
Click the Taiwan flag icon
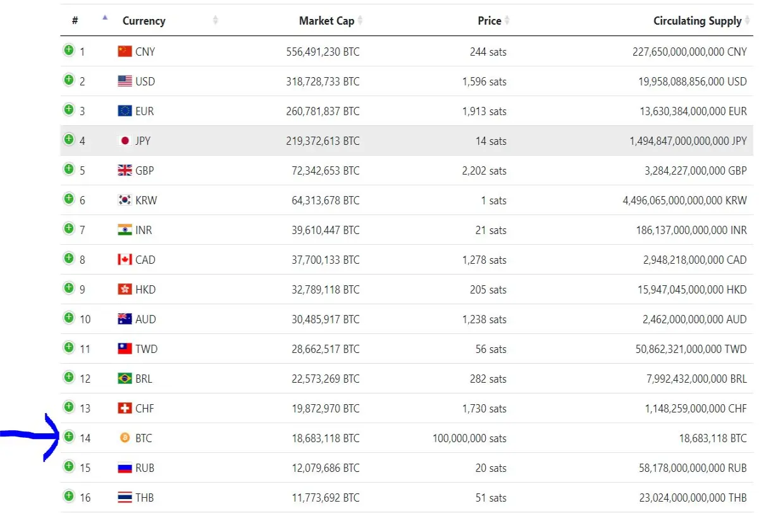pos(125,349)
